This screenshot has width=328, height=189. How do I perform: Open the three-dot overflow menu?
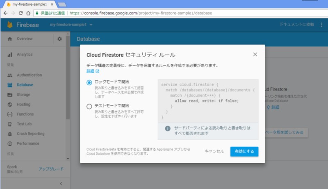point(321,25)
